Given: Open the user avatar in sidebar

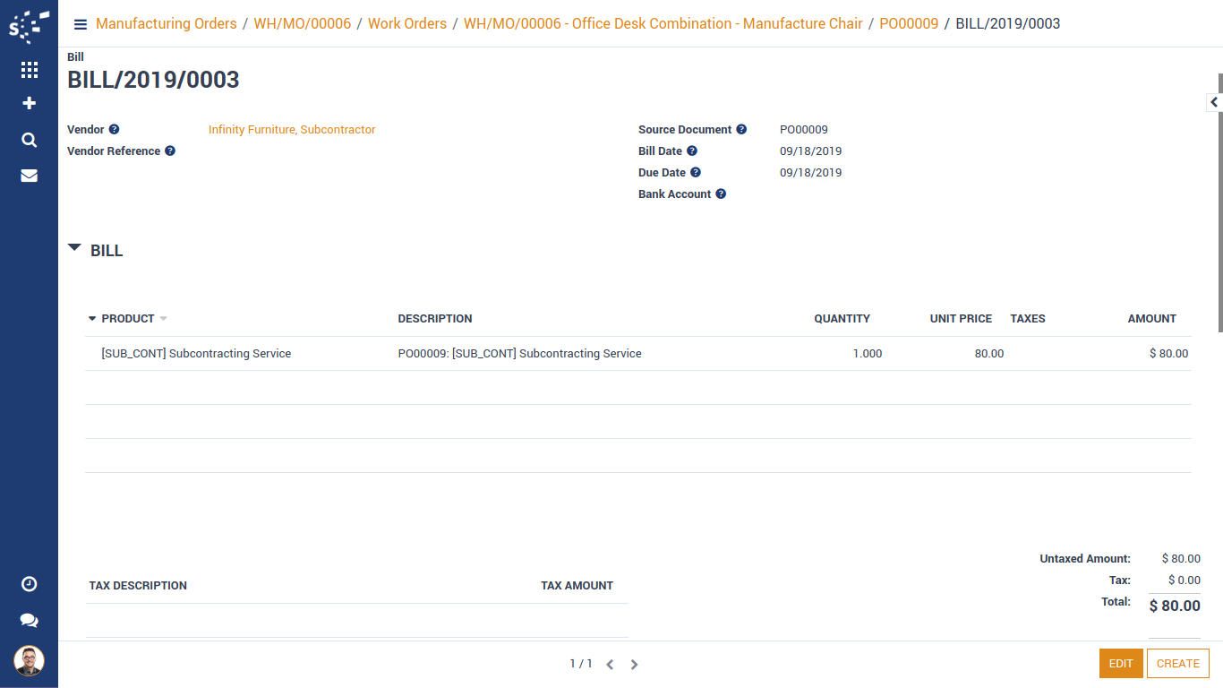Looking at the screenshot, I should (x=29, y=661).
